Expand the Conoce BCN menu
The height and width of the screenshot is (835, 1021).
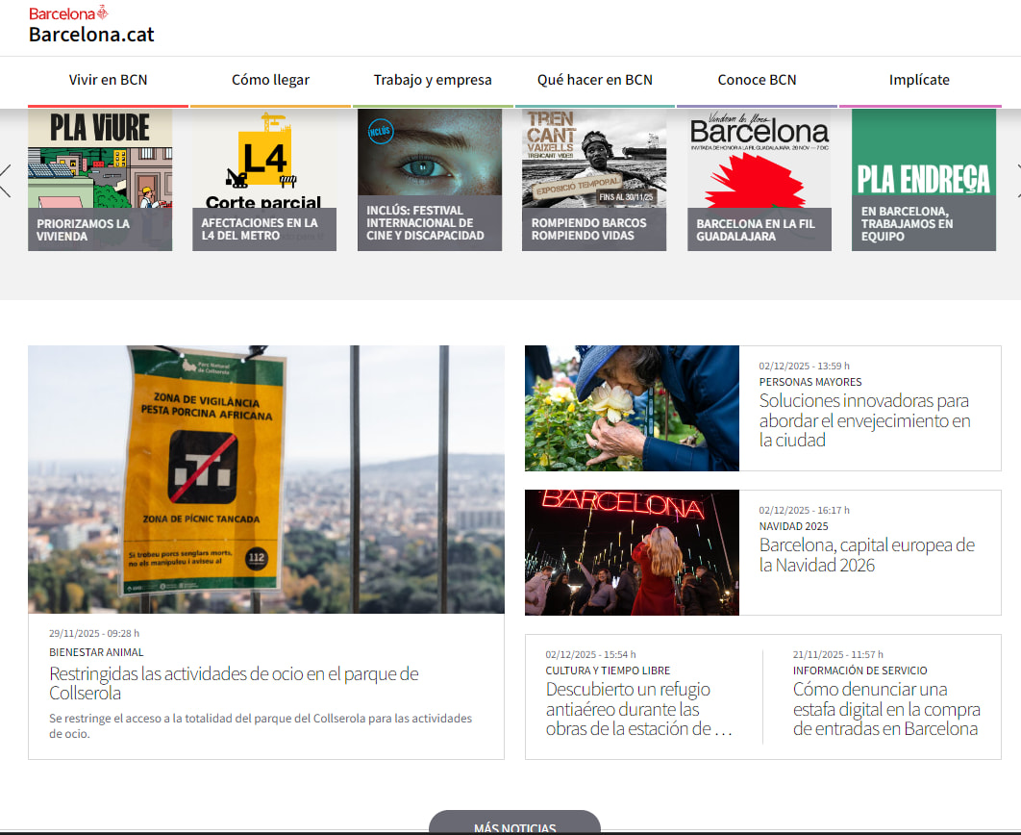[x=757, y=80]
